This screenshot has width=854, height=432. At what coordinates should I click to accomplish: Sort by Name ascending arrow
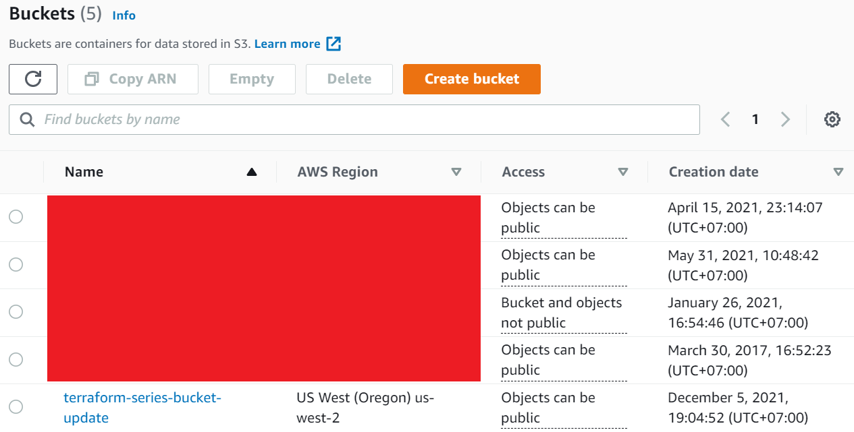pyautogui.click(x=252, y=172)
